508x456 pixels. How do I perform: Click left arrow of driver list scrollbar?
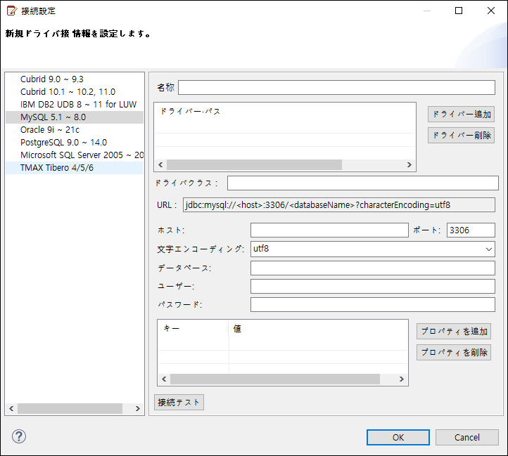(x=11, y=408)
